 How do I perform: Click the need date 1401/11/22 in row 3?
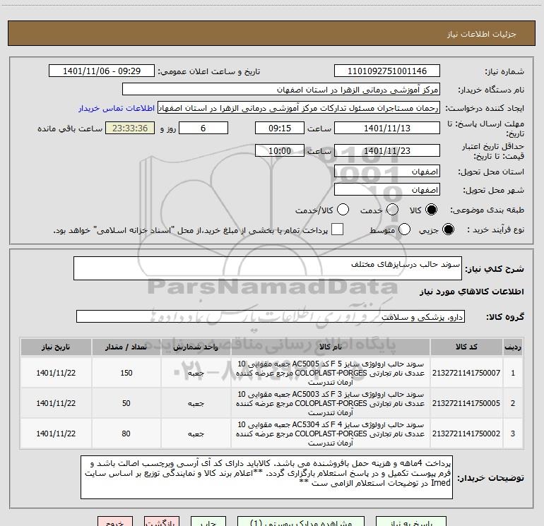tap(56, 434)
